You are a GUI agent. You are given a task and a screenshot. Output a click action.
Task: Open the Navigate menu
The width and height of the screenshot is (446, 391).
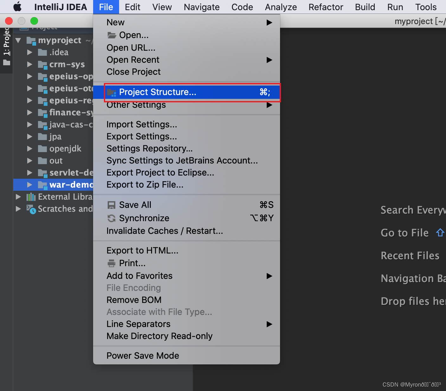[x=201, y=7]
